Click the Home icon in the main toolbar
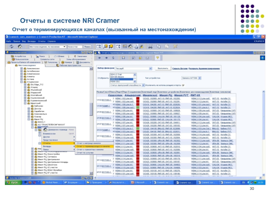The width and height of the screenshot is (270, 203). coord(20,46)
